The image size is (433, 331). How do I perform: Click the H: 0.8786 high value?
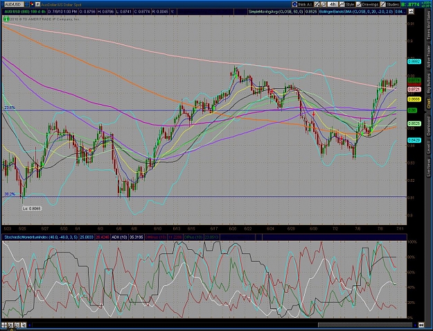point(105,12)
